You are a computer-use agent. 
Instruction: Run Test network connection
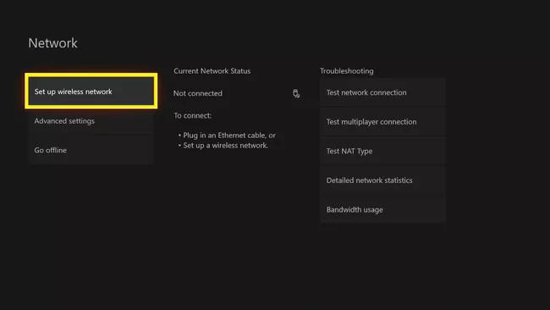coord(382,92)
